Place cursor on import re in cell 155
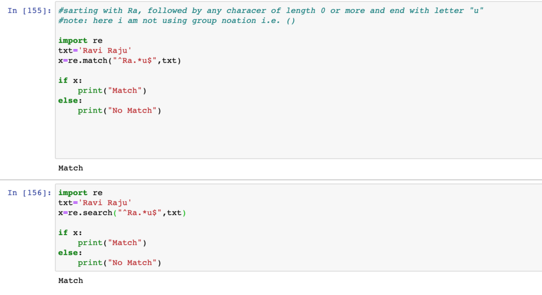Image resolution: width=542 pixels, height=295 pixels. 80,40
